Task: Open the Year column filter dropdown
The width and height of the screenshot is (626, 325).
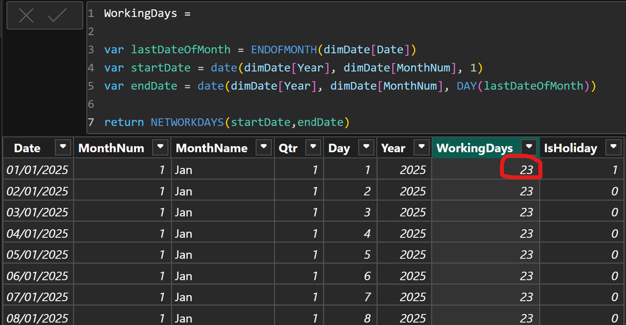Action: (x=421, y=147)
